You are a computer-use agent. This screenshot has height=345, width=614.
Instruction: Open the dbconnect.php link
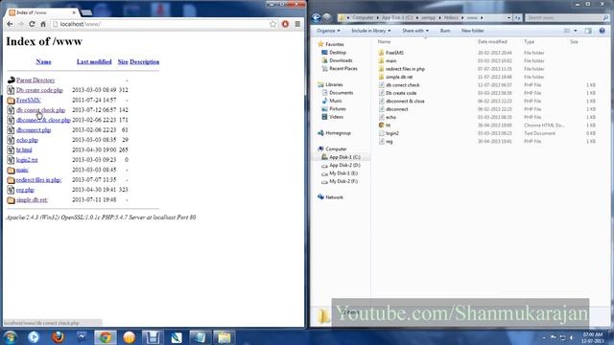(x=34, y=130)
